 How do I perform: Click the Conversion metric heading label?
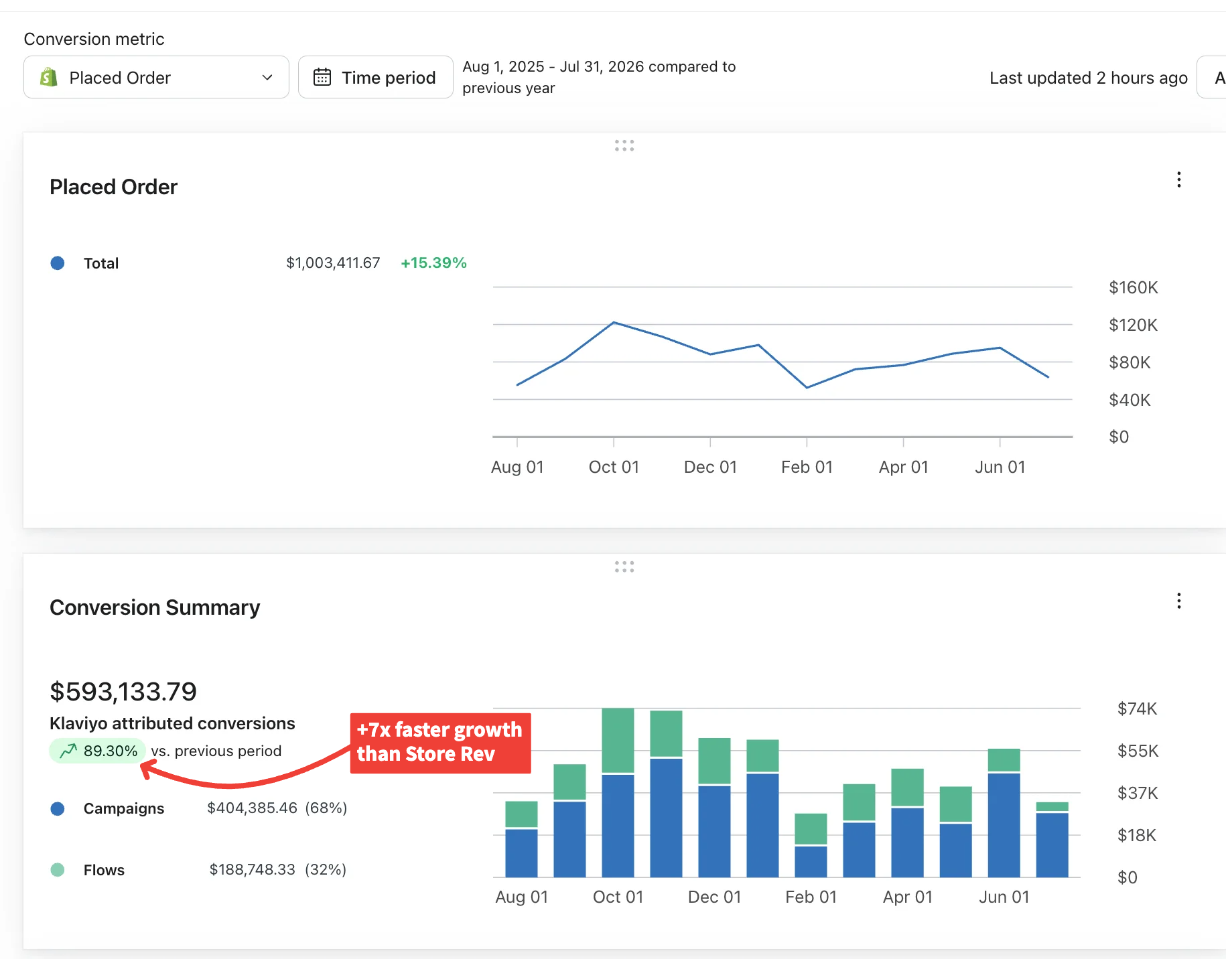(94, 39)
